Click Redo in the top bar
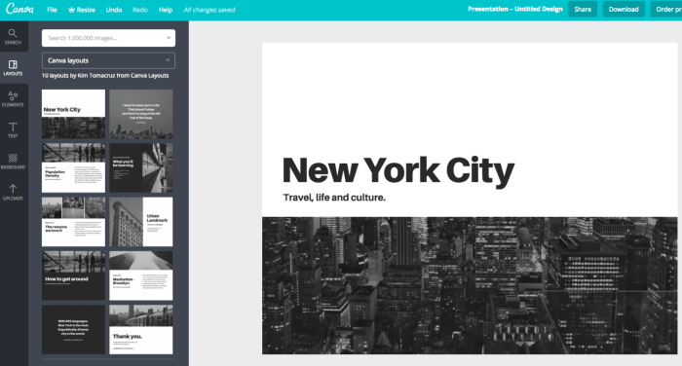This screenshot has height=366, width=682. pyautogui.click(x=140, y=10)
